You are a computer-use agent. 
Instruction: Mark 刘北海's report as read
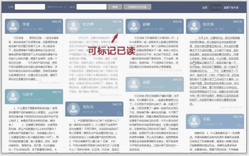pos(240,30)
